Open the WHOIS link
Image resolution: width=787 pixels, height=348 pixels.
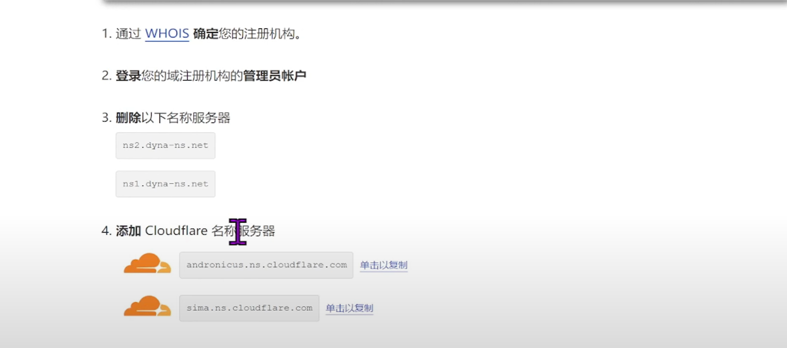tap(167, 34)
